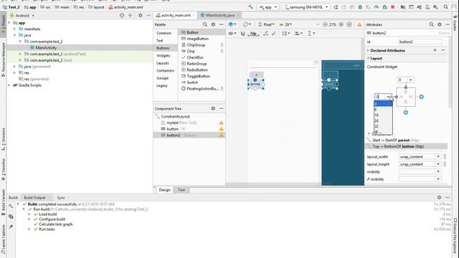This screenshot has height=258, width=459.
Task: Toggle the autoconnect magnet icon
Action: coord(242,34)
